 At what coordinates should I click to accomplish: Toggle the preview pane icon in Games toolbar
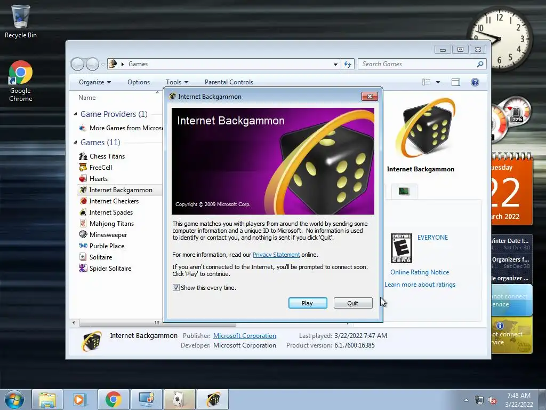tap(456, 82)
